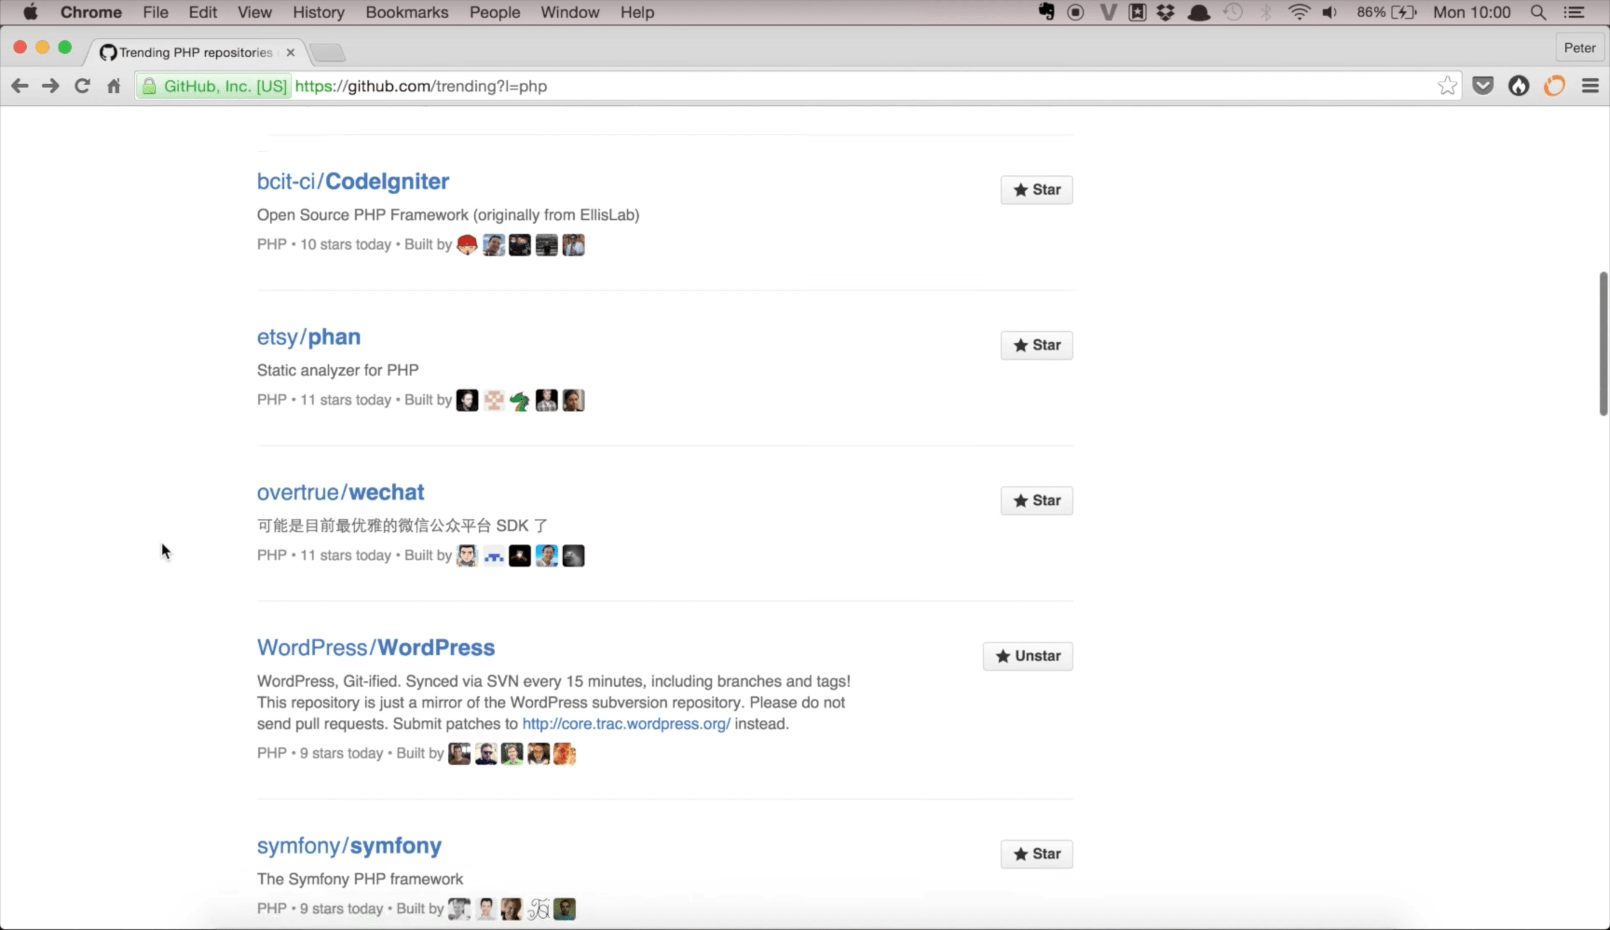Viewport: 1610px width, 930px height.
Task: Open the Dropbox menu bar icon
Action: pos(1166,12)
